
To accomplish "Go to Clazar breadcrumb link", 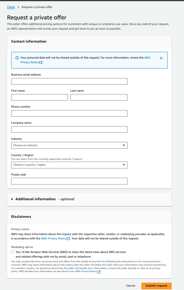I will pyautogui.click(x=11, y=7).
